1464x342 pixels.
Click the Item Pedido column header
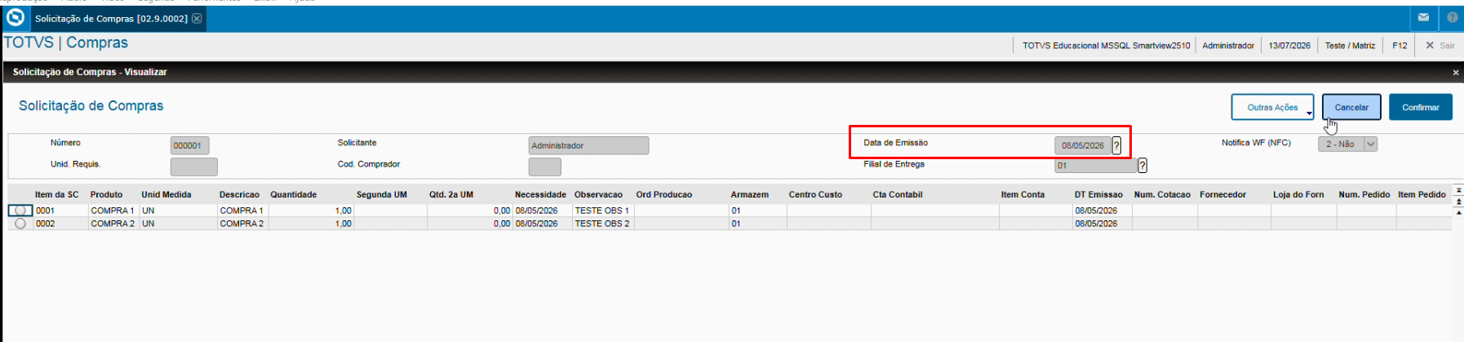click(1422, 194)
